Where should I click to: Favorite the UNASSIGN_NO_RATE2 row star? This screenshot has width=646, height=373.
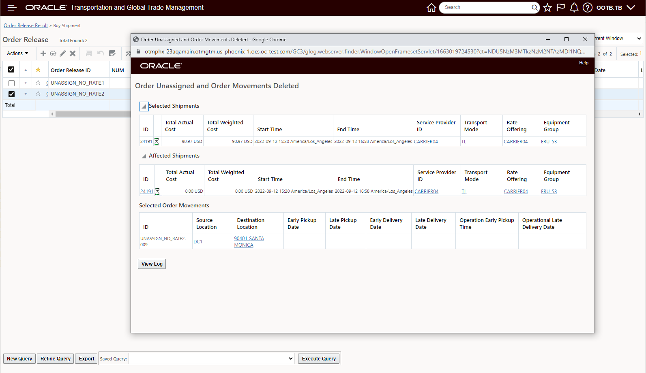(x=38, y=94)
